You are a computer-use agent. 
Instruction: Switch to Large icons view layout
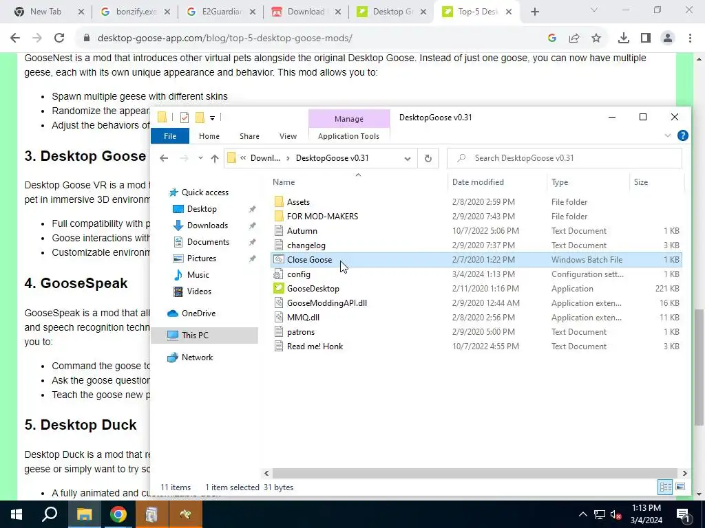pos(680,487)
